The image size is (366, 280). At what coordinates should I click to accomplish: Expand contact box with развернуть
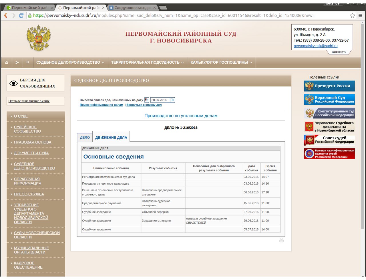tap(339, 52)
